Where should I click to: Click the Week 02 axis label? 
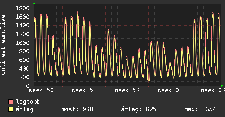click(213, 90)
